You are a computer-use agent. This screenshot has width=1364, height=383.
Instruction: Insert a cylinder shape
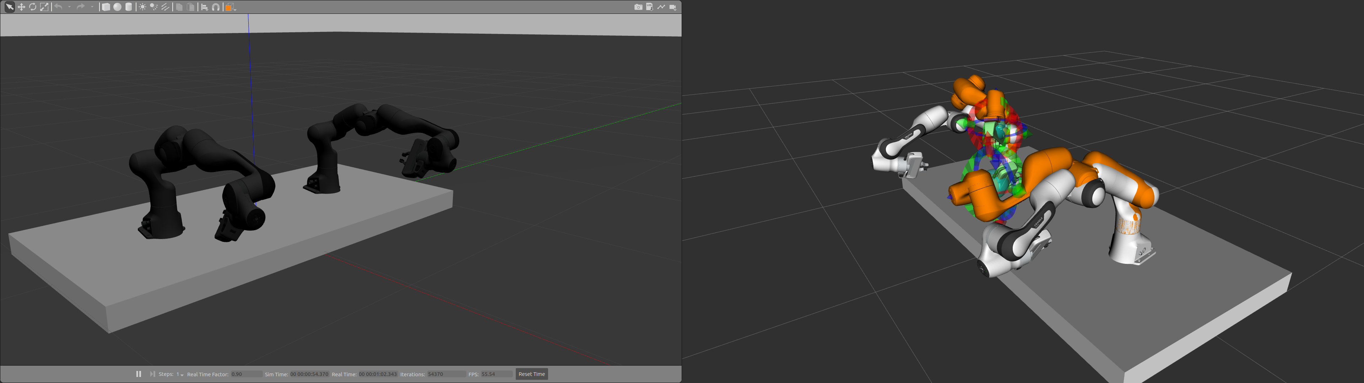click(x=129, y=7)
